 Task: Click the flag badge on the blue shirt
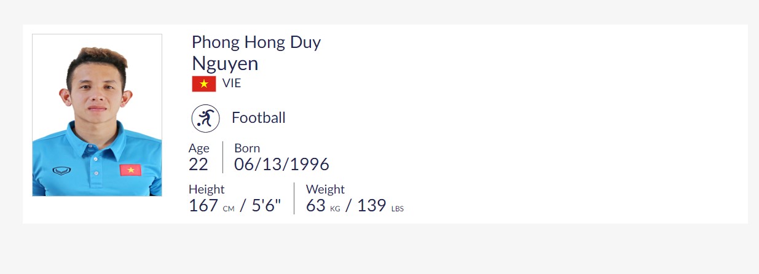pos(130,170)
